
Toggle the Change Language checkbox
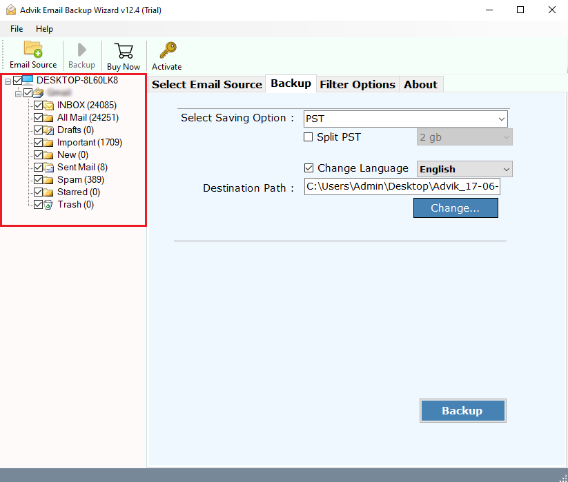309,168
